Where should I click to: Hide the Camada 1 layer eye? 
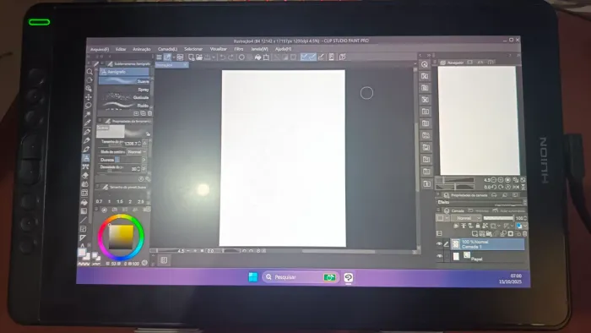[x=439, y=244]
